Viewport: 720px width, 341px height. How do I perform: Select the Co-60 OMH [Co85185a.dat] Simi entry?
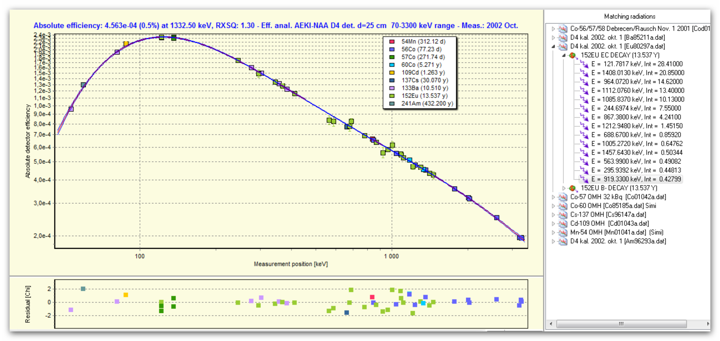coord(613,206)
